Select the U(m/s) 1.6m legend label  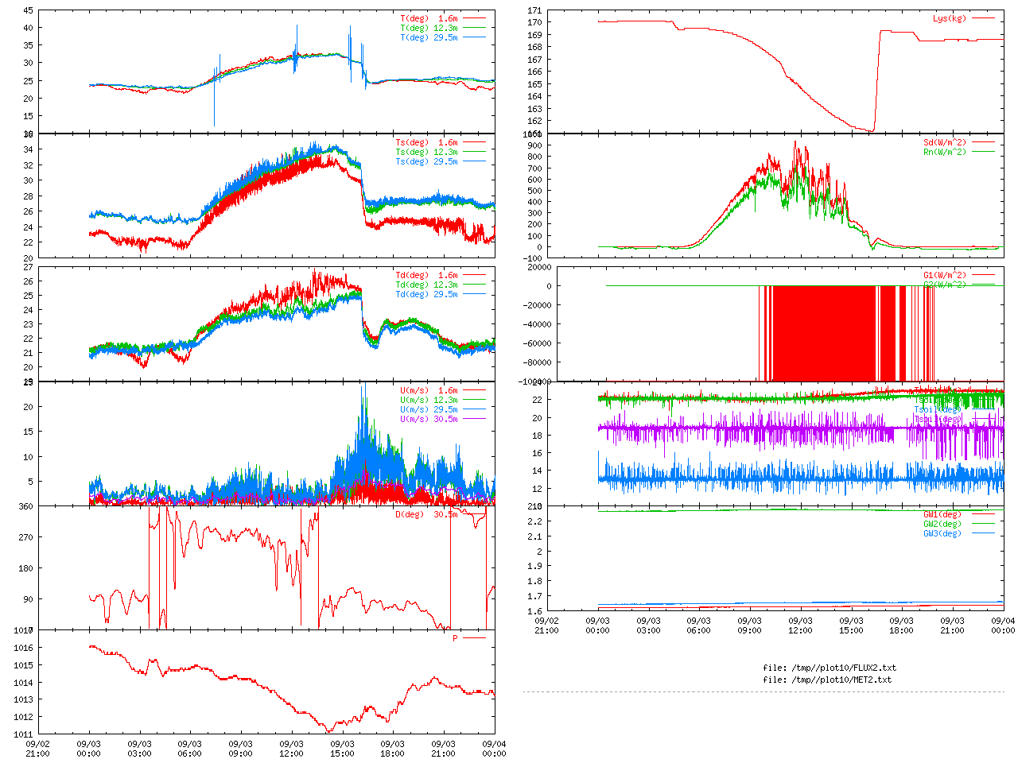tap(429, 390)
